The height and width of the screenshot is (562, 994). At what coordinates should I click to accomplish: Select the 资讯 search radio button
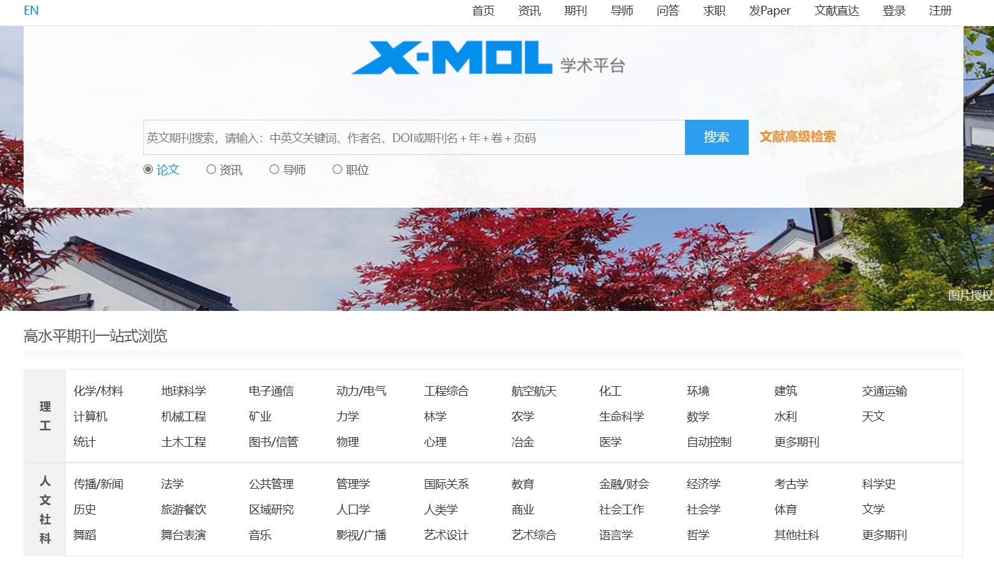point(211,169)
